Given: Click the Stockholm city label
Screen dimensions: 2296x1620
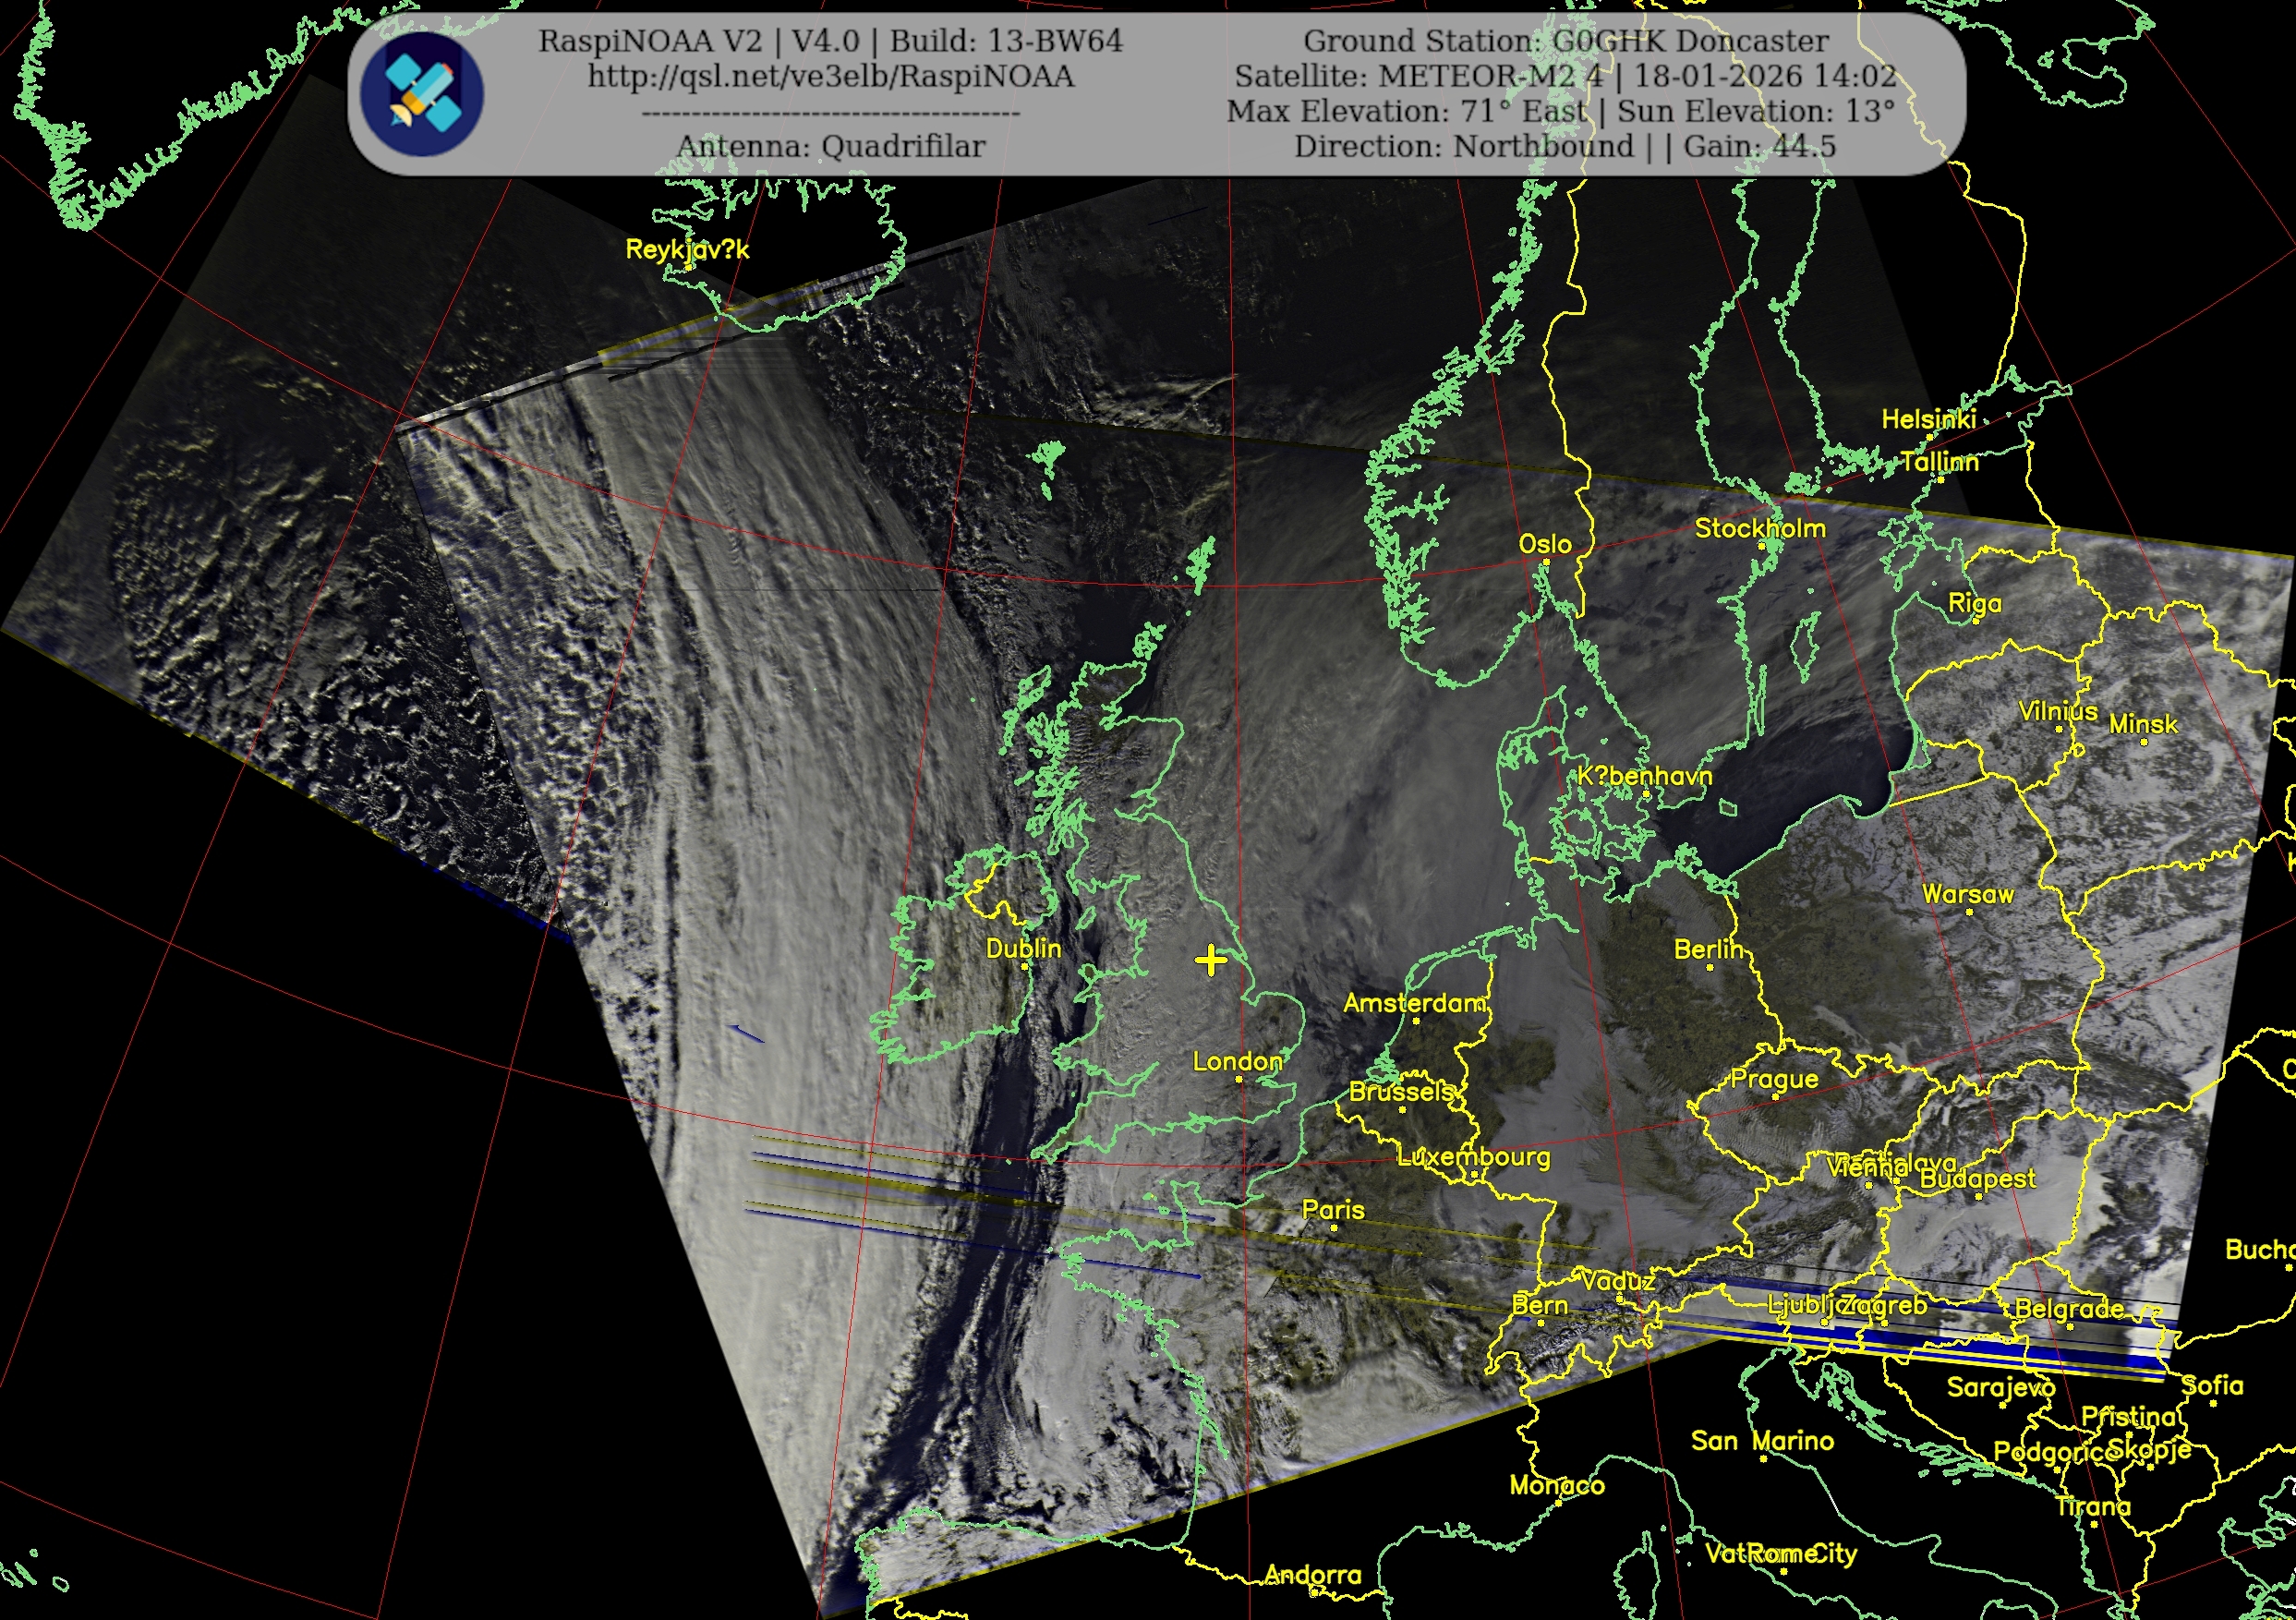Looking at the screenshot, I should click(1759, 528).
